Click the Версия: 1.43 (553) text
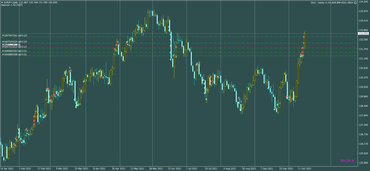This screenshot has width=370, height=171. [12, 5]
